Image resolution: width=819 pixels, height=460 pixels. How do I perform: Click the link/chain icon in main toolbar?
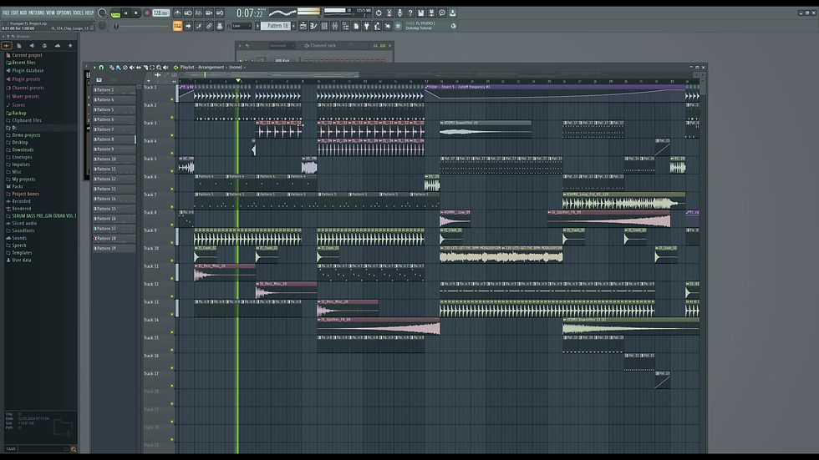(209, 26)
